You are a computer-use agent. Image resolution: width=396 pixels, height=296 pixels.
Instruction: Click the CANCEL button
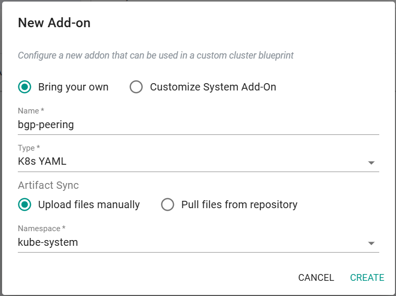tap(316, 278)
